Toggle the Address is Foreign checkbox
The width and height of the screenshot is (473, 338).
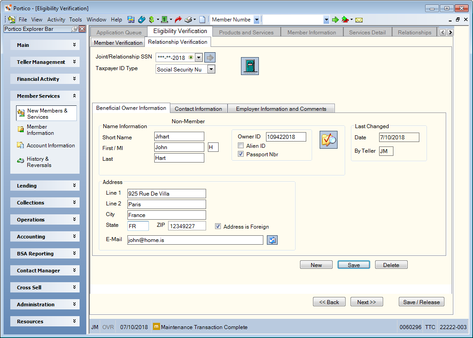click(x=218, y=226)
